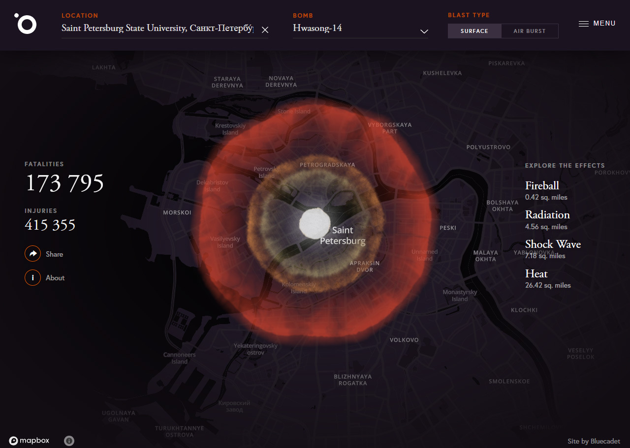The height and width of the screenshot is (448, 630).
Task: Select Surface blast type
Action: (474, 31)
